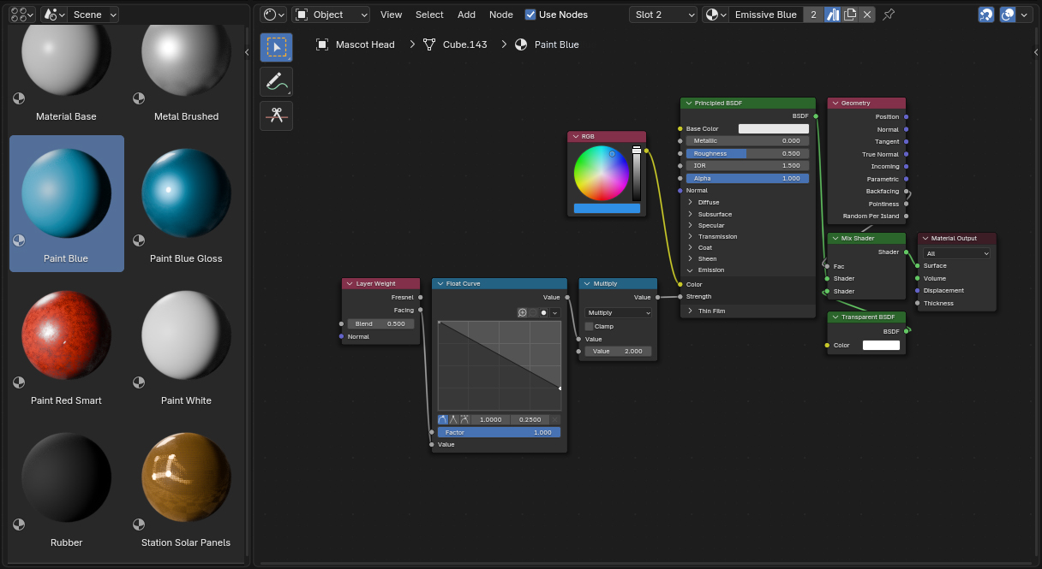Click the zoom-out icon on Float Curve
The width and height of the screenshot is (1042, 569).
pyautogui.click(x=532, y=313)
